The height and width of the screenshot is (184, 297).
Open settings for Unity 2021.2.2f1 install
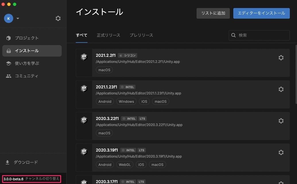[x=281, y=57]
